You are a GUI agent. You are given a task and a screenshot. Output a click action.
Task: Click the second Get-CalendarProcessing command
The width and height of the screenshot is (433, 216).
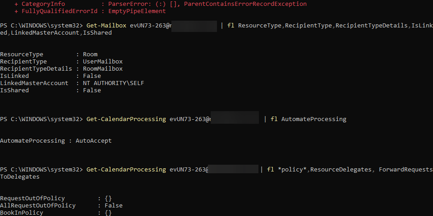point(126,170)
